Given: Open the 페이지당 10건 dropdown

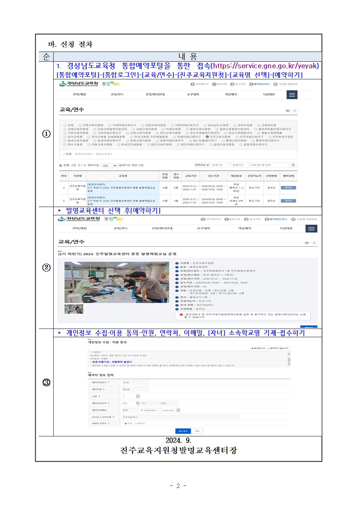Looking at the screenshot, I should pyautogui.click(x=109, y=166).
